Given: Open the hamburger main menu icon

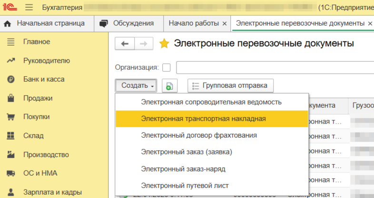Looking at the screenshot, I should [29, 8].
